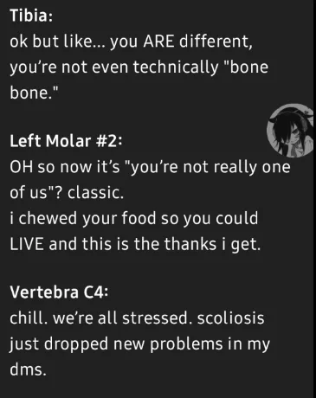Select the "Vertebra C4:" speaker name
This screenshot has height=398, width=316.
tap(59, 292)
